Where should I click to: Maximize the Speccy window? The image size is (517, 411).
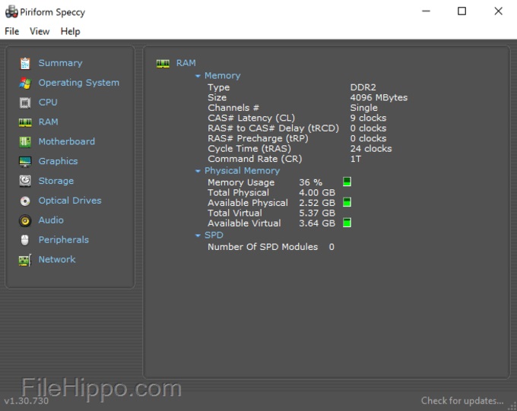(461, 11)
